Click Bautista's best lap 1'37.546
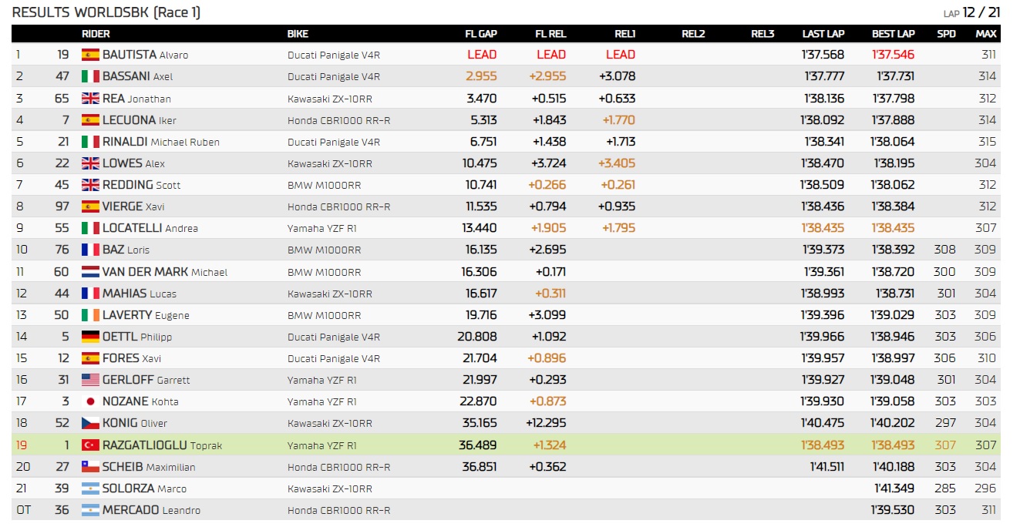Image resolution: width=1020 pixels, height=527 pixels. pos(894,55)
